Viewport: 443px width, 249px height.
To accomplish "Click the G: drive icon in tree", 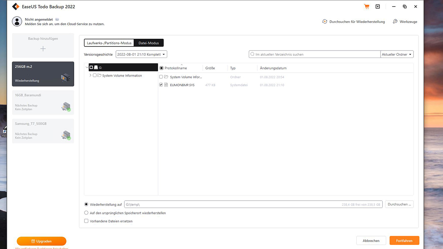I will 96,68.
